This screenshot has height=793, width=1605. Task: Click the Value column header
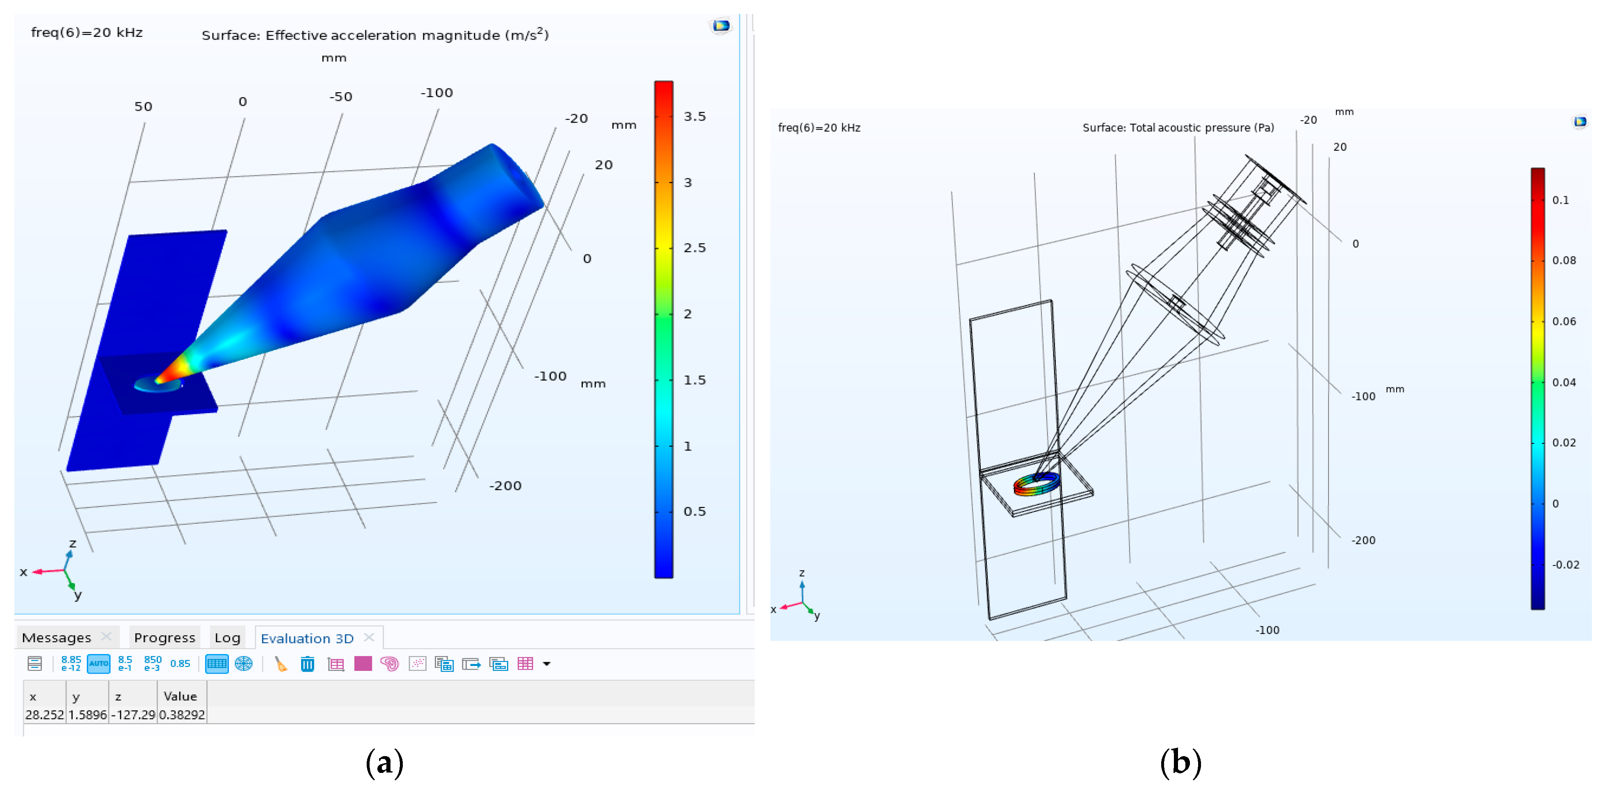click(x=180, y=696)
